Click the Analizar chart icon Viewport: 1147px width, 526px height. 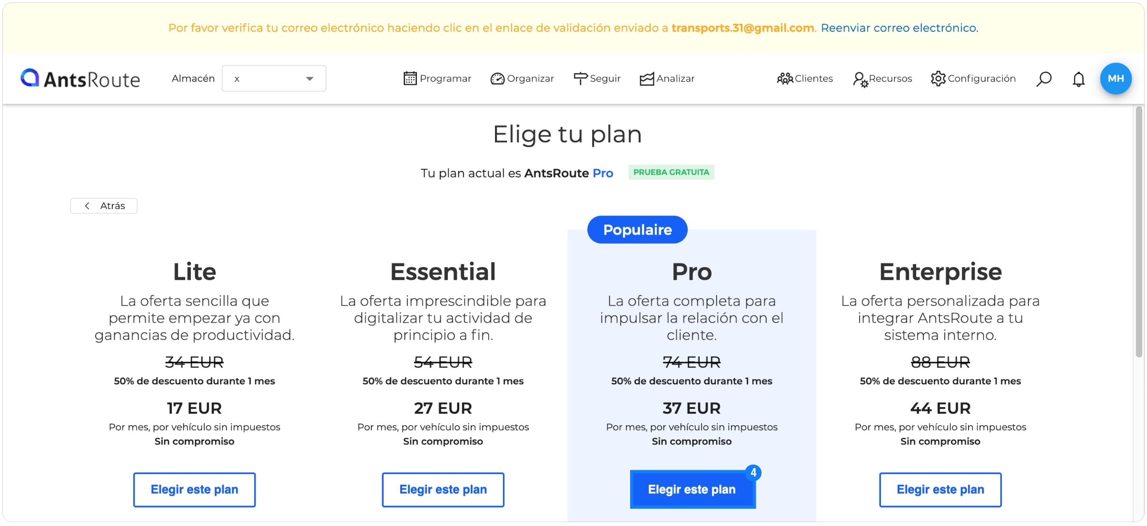coord(647,79)
